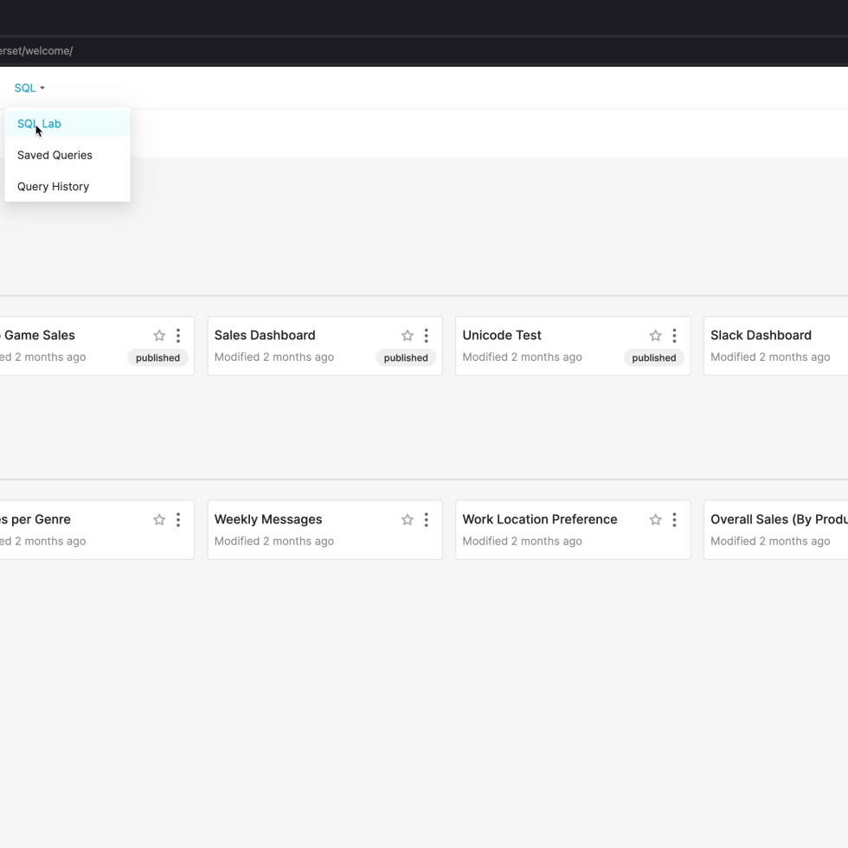This screenshot has width=848, height=848.
Task: Select Saved Queries menu entry
Action: tap(55, 155)
